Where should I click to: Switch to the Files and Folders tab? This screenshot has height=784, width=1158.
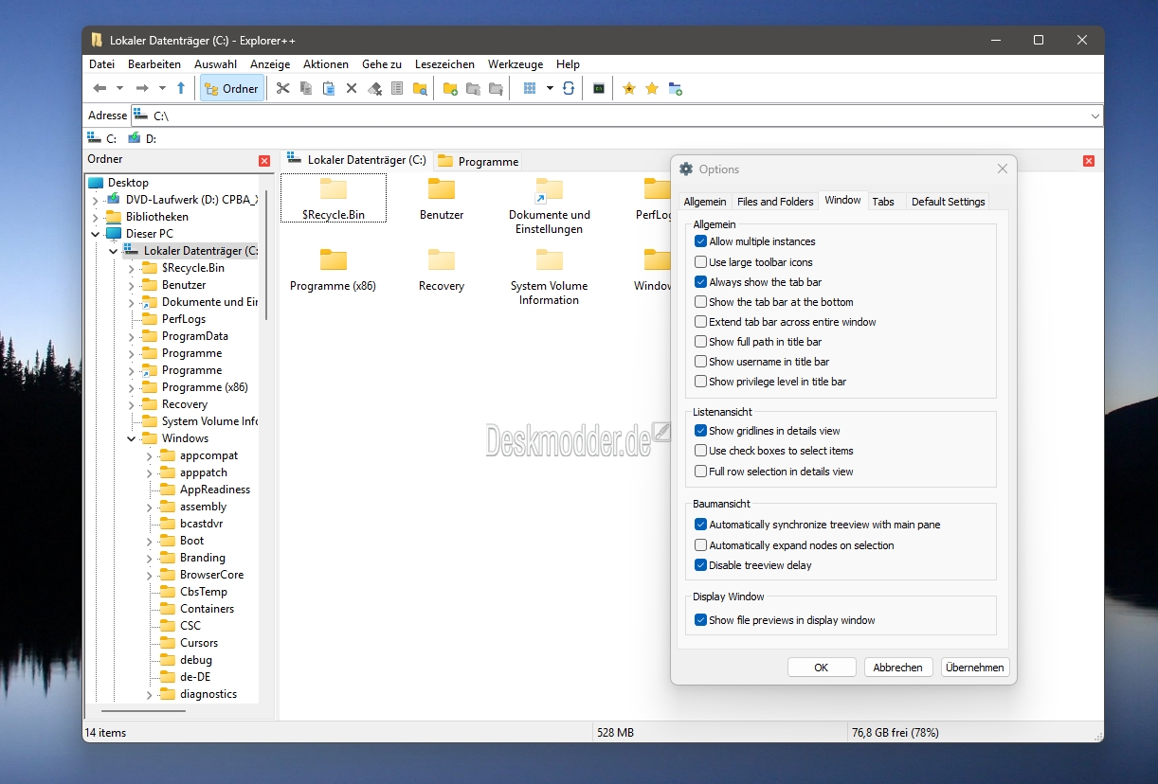774,202
